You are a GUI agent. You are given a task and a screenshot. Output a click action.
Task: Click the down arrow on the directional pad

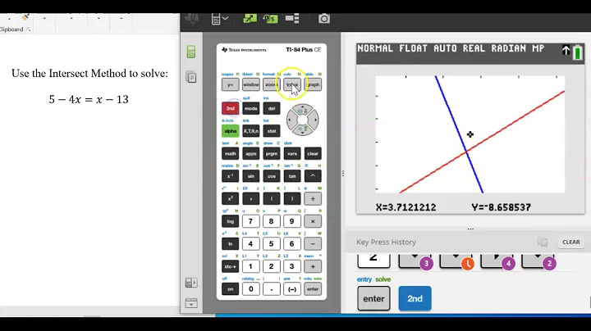(303, 130)
